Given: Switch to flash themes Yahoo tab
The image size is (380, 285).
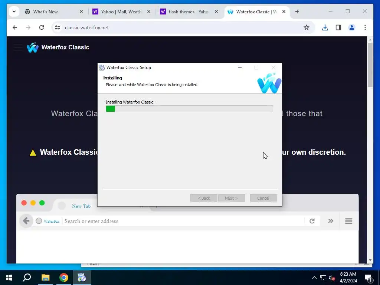Looking at the screenshot, I should point(188,12).
